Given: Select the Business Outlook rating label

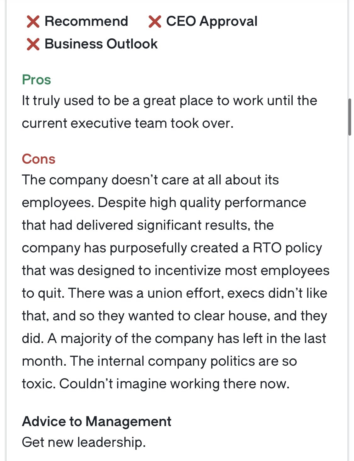Looking at the screenshot, I should (x=101, y=44).
